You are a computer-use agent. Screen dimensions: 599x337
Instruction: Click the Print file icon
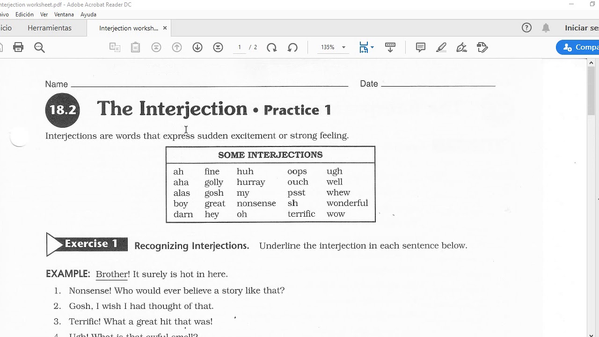pos(18,47)
